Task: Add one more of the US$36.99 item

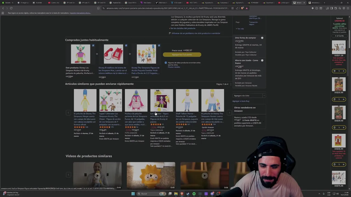Action: pos(344,164)
